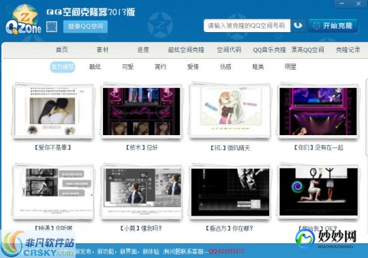
Task: Switch to the 素材 tab
Action: click(102, 50)
